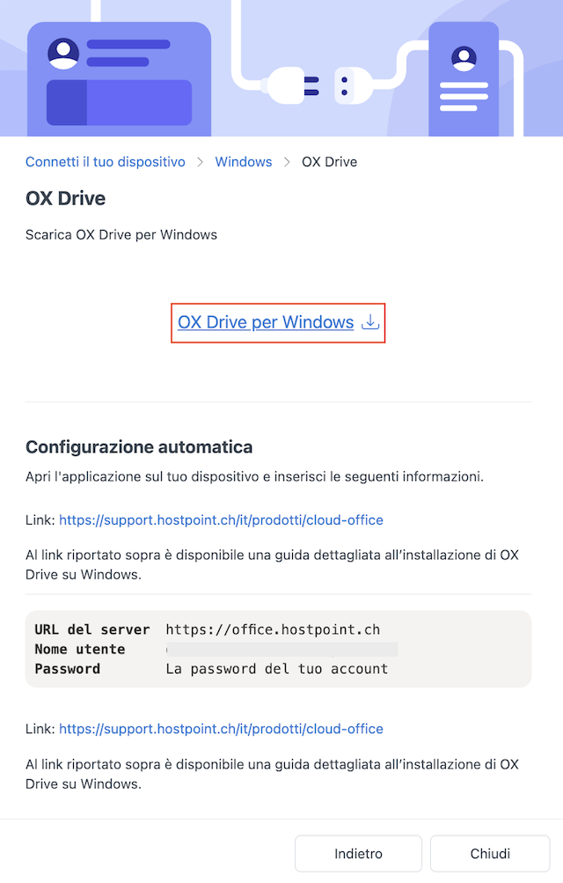Click the chevron between Windows and OX Drive
This screenshot has width=563, height=883.
coord(287,162)
